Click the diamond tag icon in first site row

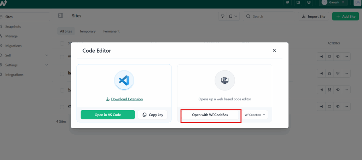(338, 57)
